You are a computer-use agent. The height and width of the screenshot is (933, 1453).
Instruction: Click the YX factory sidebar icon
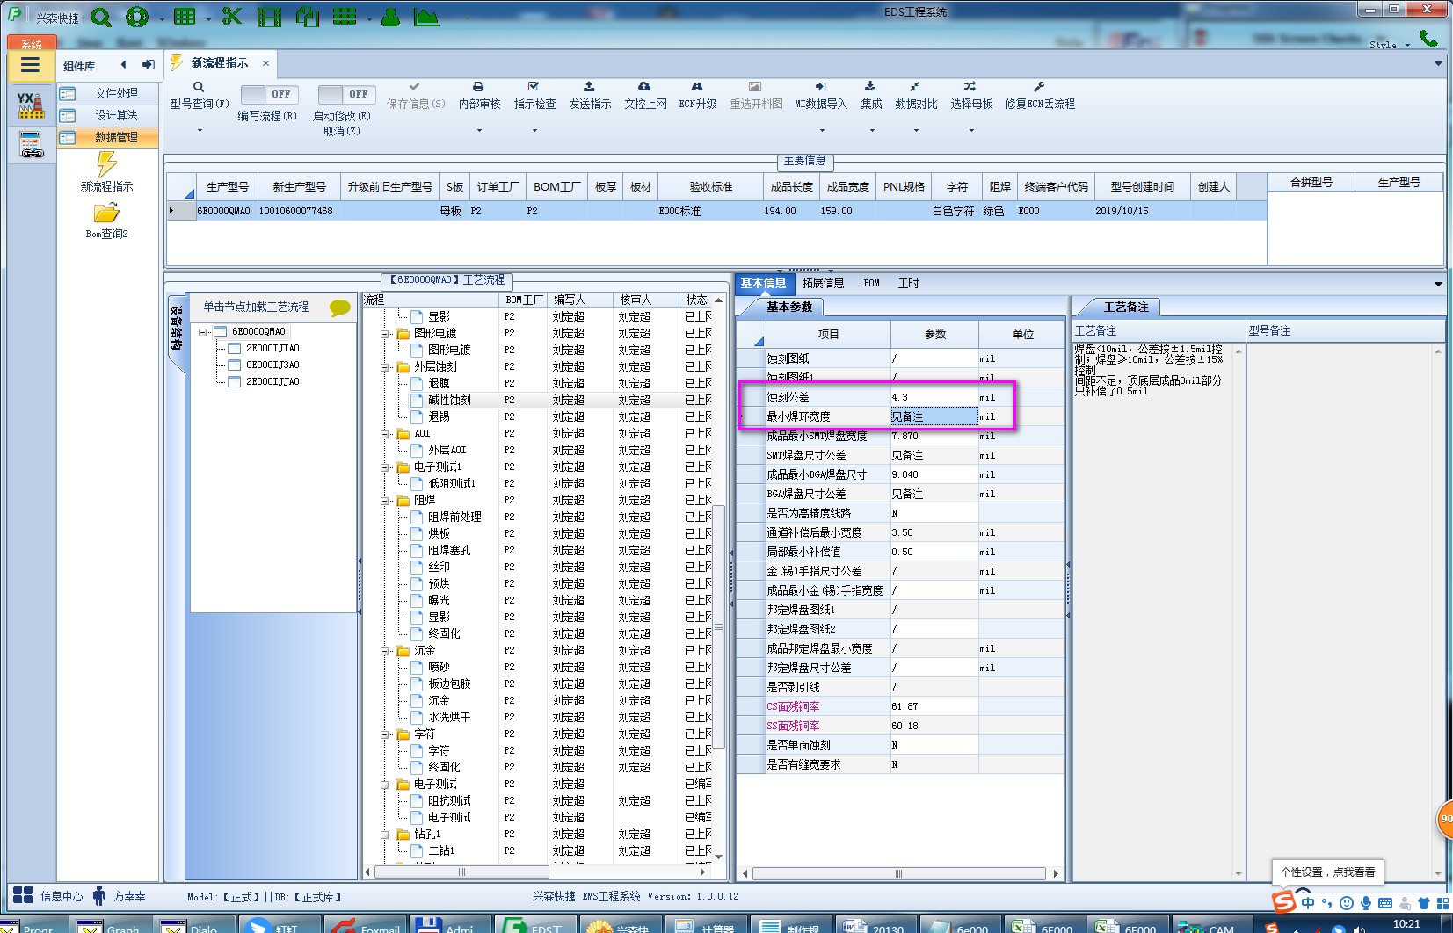coord(31,105)
